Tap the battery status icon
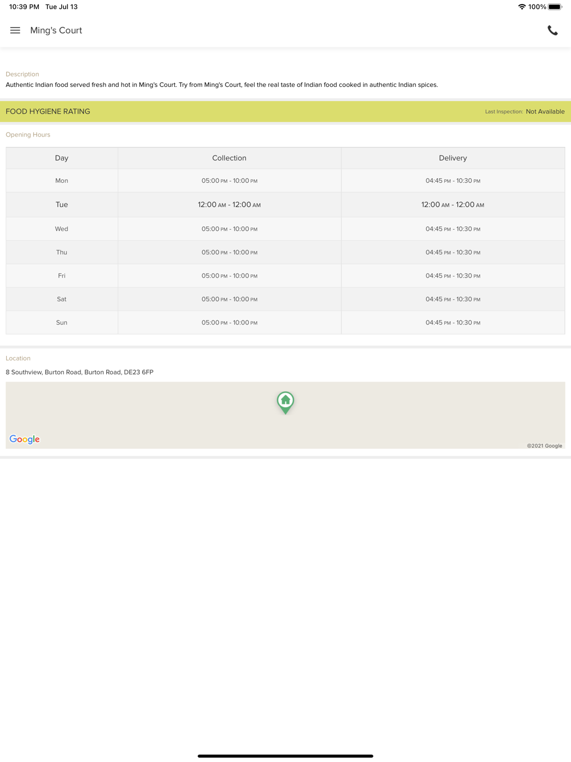 click(x=555, y=7)
